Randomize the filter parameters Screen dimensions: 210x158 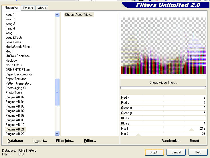[170, 141]
